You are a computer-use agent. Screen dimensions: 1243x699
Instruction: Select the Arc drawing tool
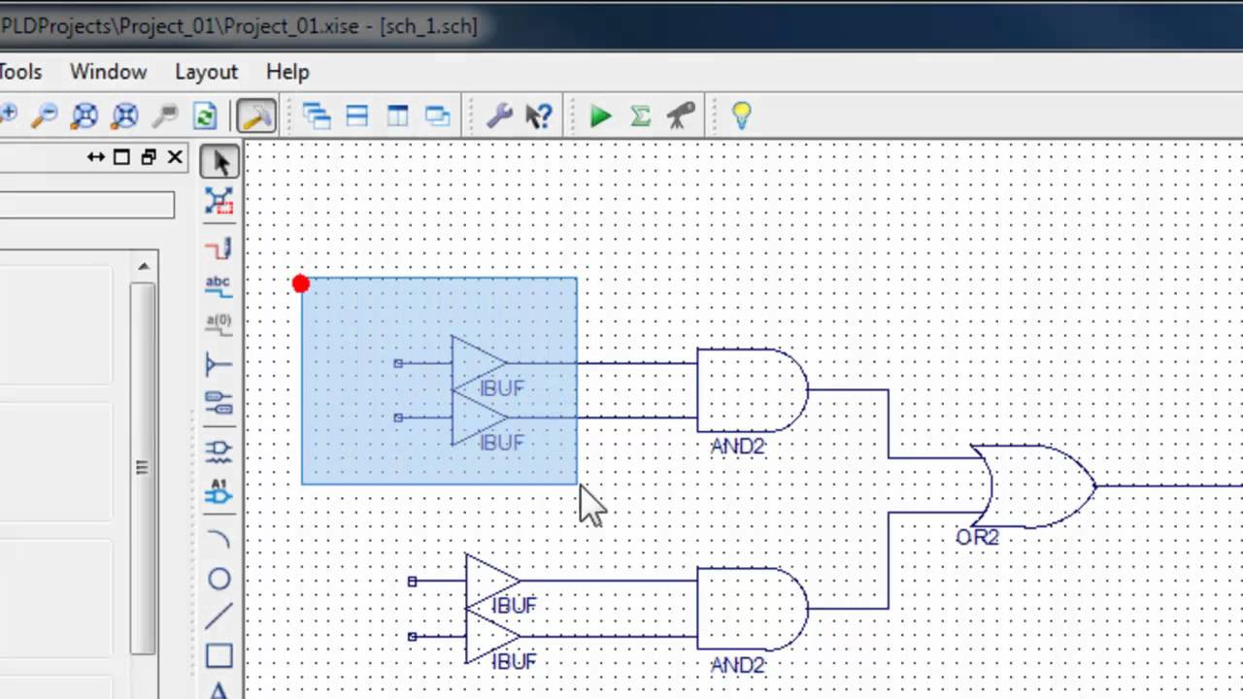tap(218, 538)
